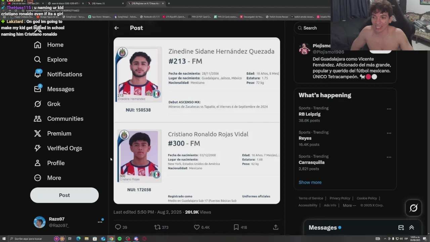This screenshot has height=242, width=430.
Task: Click the Razo97 account avatar
Action: (x=39, y=222)
